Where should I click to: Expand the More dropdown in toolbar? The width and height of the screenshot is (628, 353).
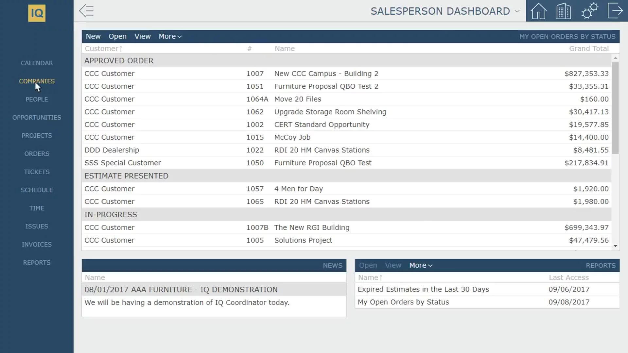[170, 36]
